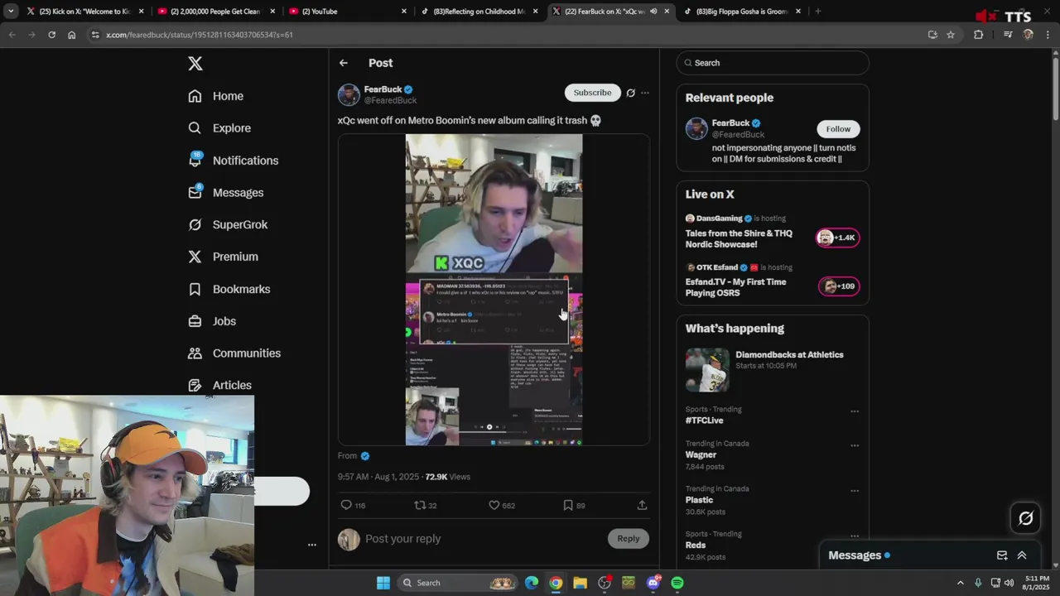The image size is (1060, 596).
Task: Open the tab search dropdown arrow
Action: pos(11,12)
